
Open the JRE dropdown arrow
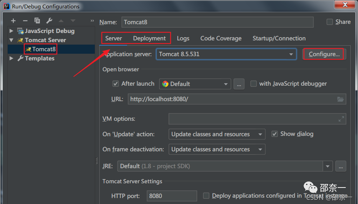click(x=327, y=166)
